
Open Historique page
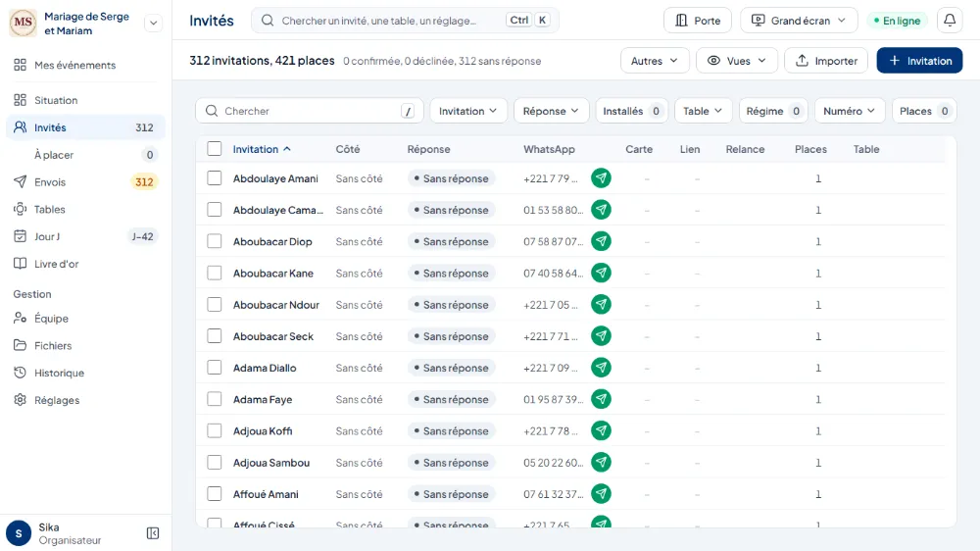pyautogui.click(x=85, y=373)
